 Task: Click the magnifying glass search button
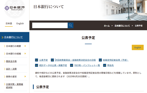[x=71, y=25]
